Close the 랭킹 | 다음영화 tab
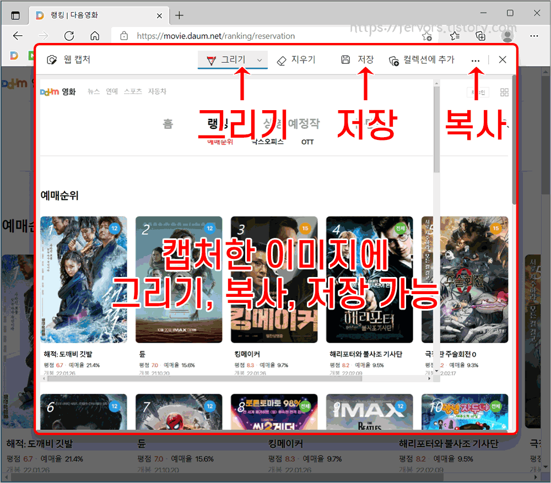This screenshot has width=551, height=483. pos(159,16)
